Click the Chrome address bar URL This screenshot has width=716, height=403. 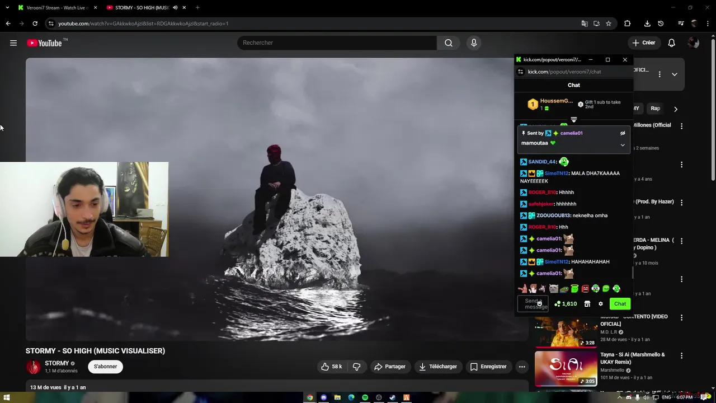click(x=143, y=24)
